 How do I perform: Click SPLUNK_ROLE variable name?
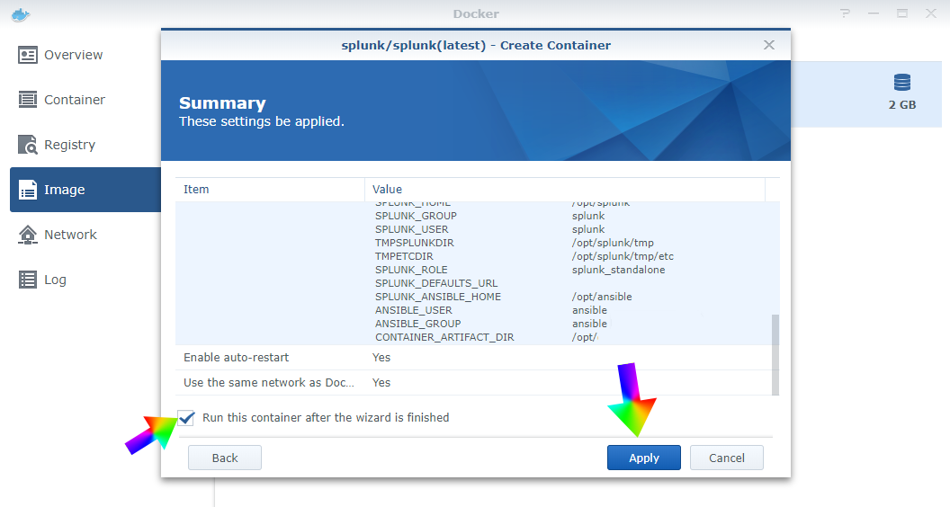tap(411, 270)
